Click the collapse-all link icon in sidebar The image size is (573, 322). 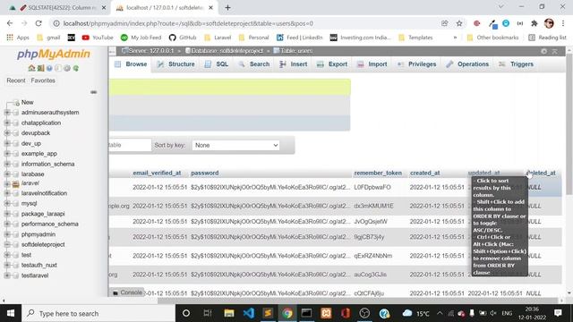93,92
